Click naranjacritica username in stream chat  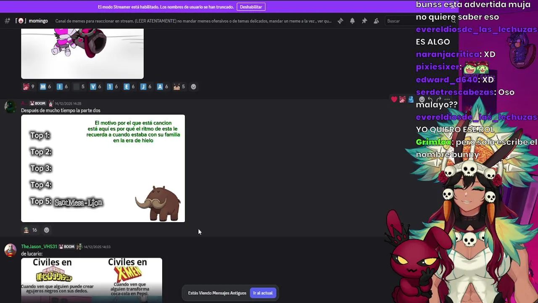tap(447, 54)
